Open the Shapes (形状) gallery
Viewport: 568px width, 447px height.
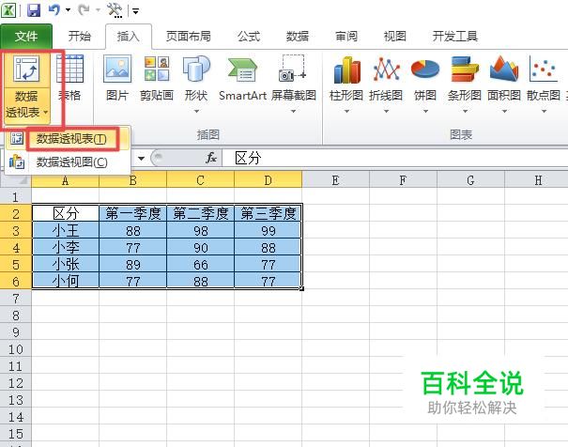(196, 78)
